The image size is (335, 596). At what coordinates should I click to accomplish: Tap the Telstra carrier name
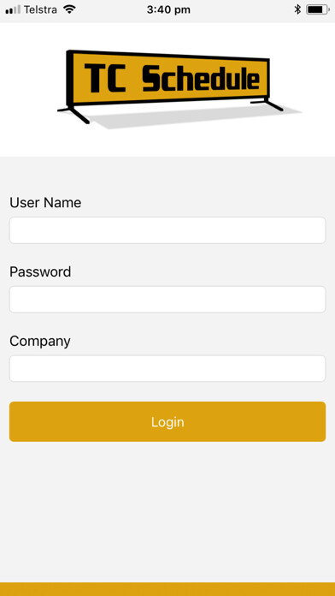(41, 9)
